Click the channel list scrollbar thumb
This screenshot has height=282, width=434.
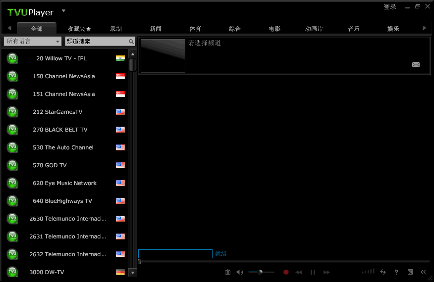[133, 65]
